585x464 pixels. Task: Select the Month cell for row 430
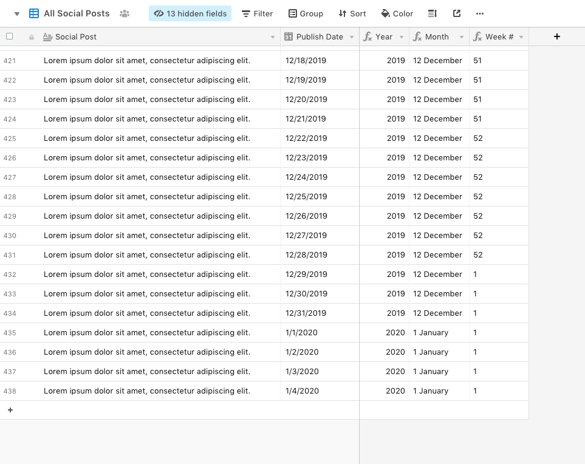[x=439, y=236]
